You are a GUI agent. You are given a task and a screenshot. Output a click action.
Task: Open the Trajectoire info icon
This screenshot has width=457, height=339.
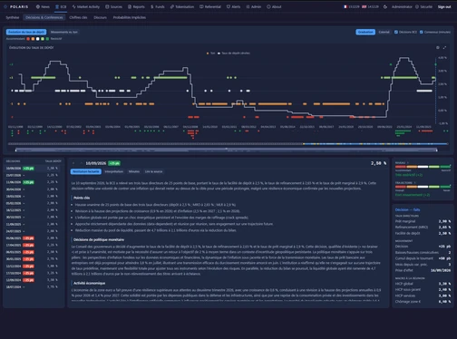tap(414, 183)
